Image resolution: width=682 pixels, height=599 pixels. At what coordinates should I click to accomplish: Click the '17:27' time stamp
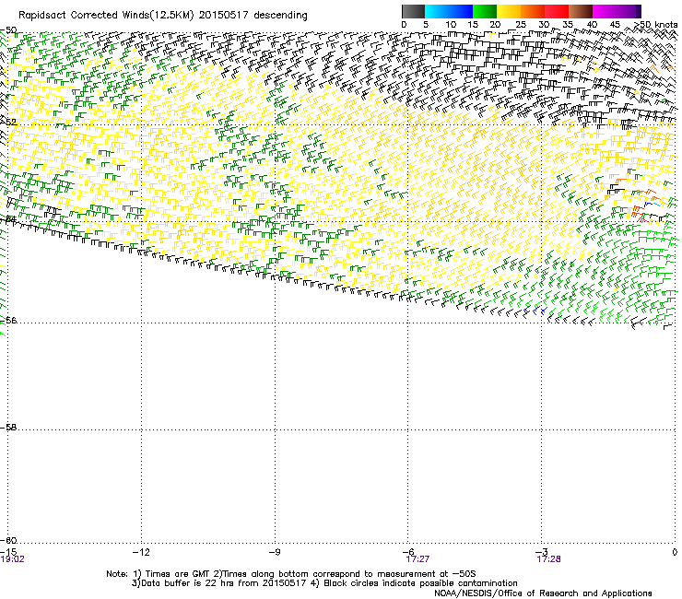pos(417,559)
